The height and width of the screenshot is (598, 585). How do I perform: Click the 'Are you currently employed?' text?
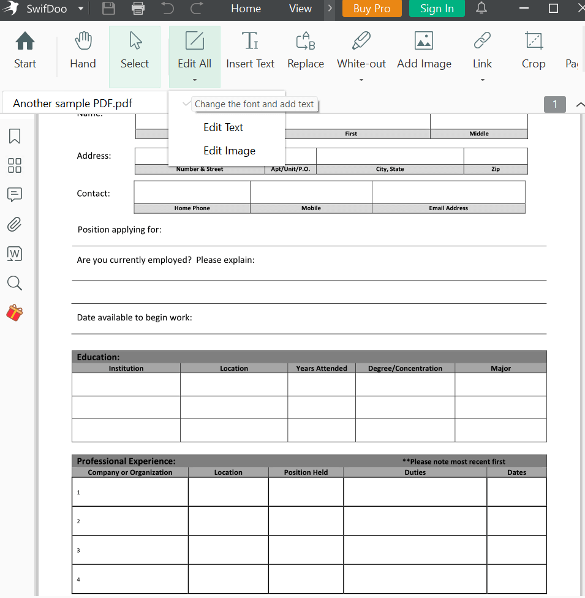tap(134, 260)
